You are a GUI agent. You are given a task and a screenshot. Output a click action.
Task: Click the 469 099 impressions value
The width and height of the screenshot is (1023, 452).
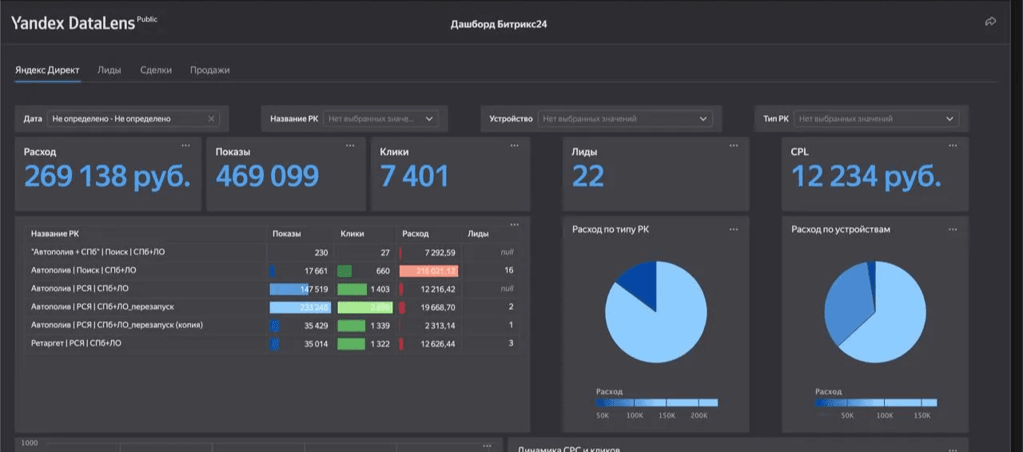click(x=267, y=176)
